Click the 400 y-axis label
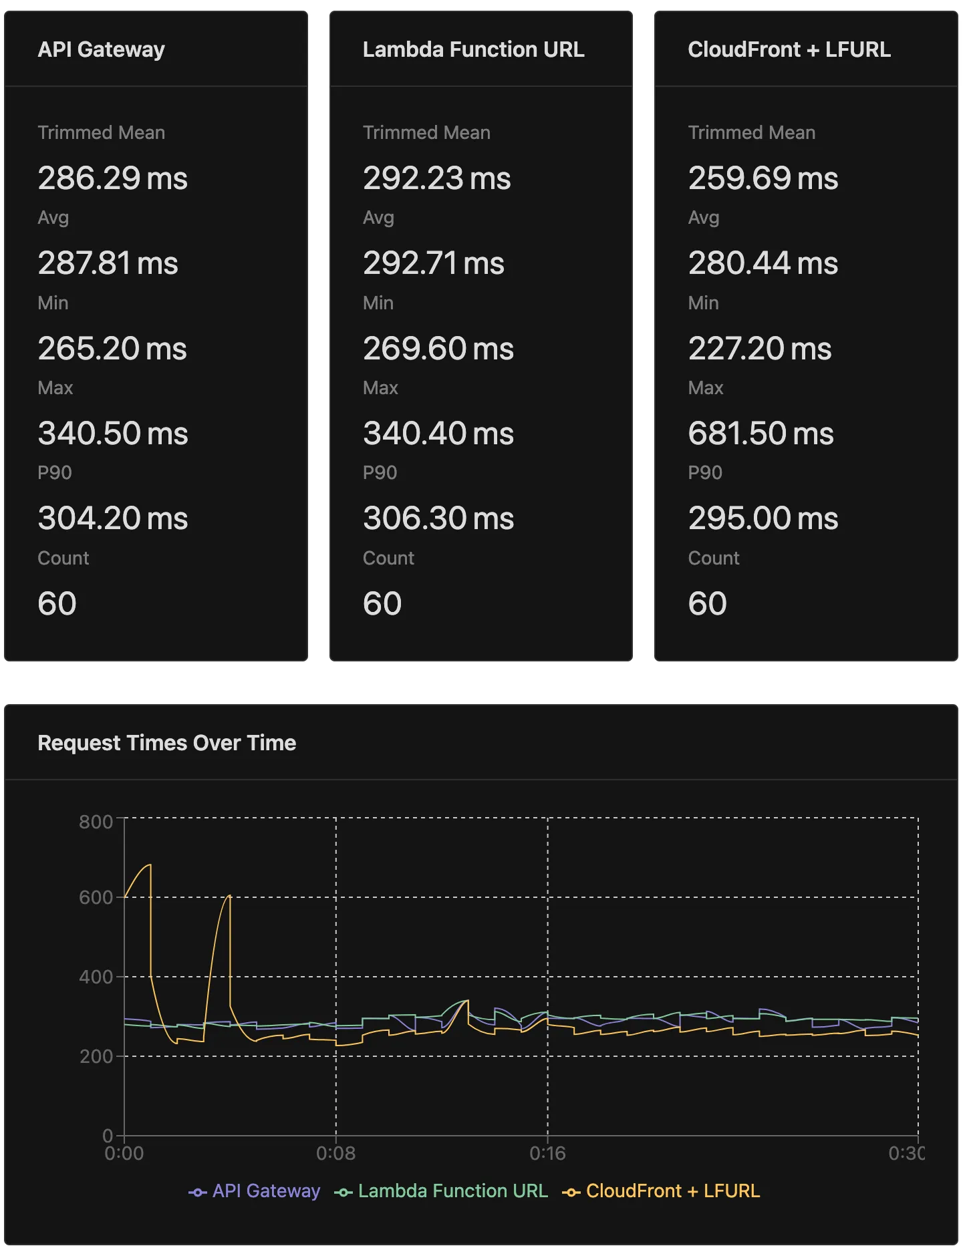Viewport: 965px width, 1256px height. [96, 977]
